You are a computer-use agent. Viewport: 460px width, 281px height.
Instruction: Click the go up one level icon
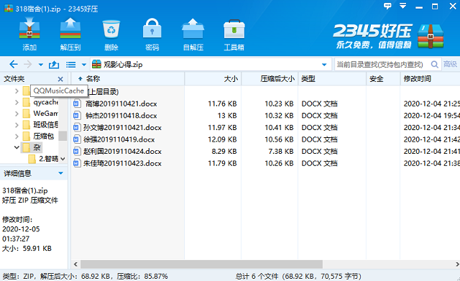coord(54,64)
